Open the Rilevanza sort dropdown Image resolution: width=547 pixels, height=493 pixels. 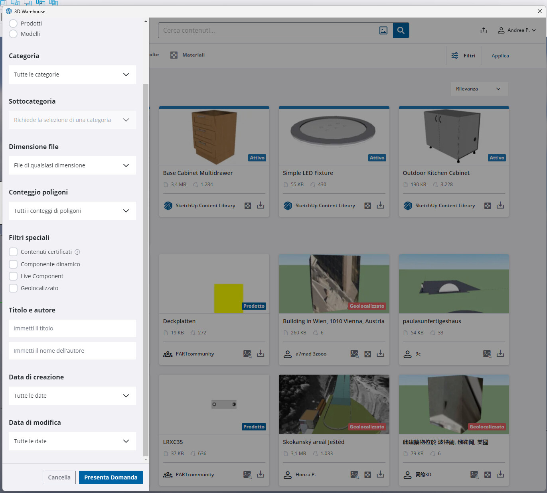479,89
